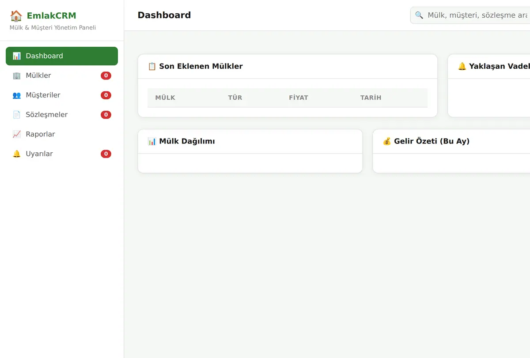
Task: Click the Müşteriler people icon
Action: pyautogui.click(x=17, y=95)
